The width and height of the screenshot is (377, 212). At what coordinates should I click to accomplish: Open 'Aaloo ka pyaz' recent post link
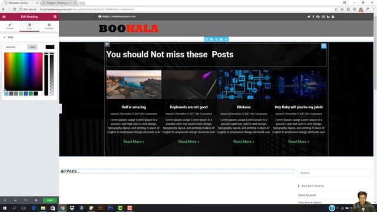pos(307,195)
